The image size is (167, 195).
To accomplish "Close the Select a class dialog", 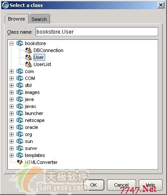I will pos(161,5).
